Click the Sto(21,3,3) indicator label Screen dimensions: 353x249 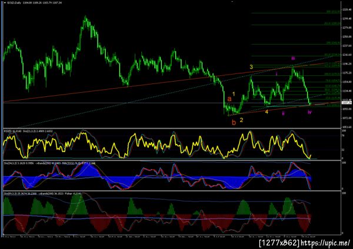point(29,131)
